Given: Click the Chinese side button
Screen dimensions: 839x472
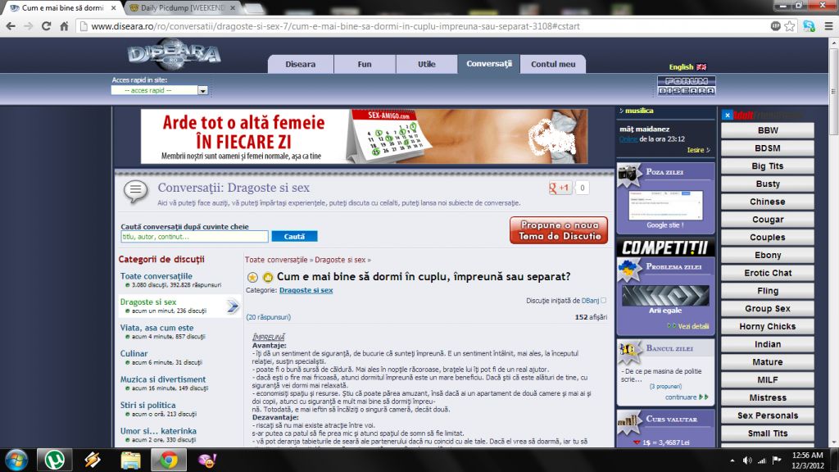Looking at the screenshot, I should [767, 202].
